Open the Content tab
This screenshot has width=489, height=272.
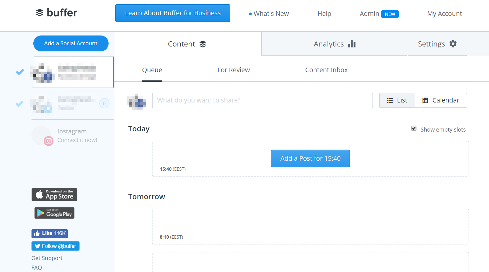(188, 44)
